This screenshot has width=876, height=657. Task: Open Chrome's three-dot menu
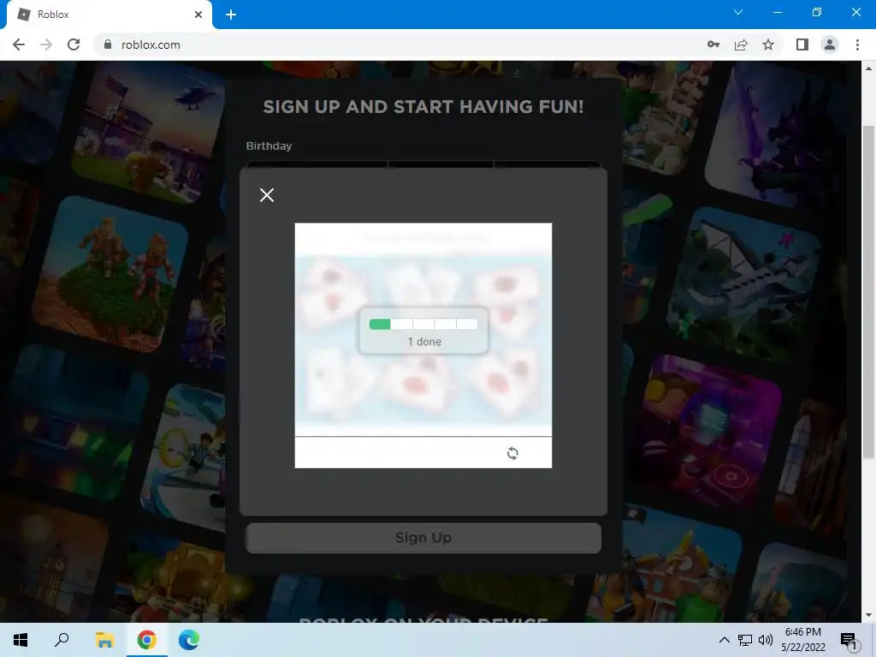(x=857, y=44)
